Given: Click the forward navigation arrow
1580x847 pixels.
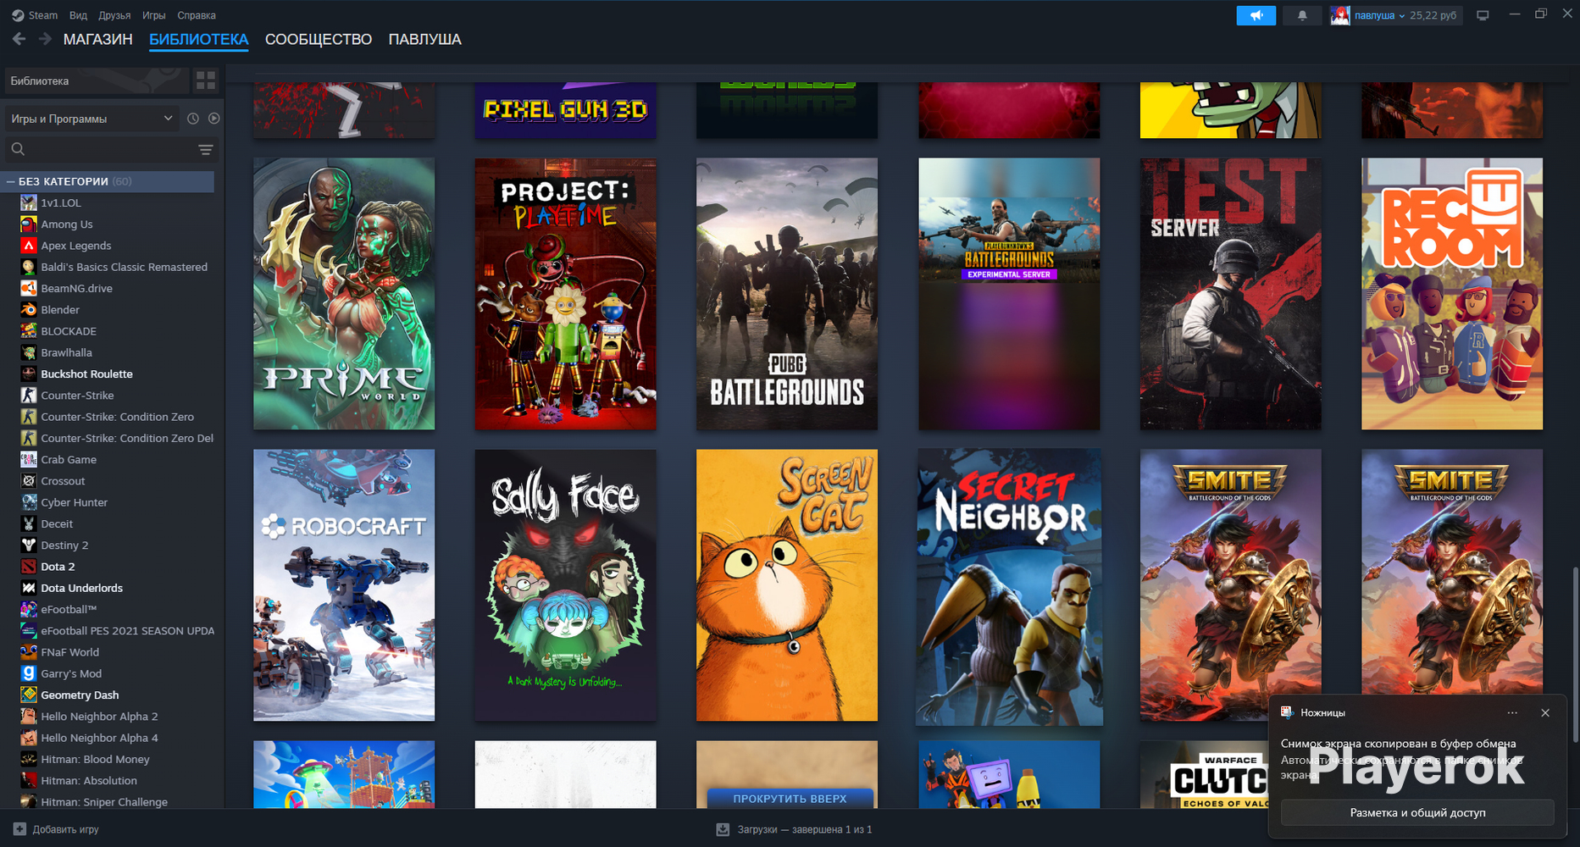Looking at the screenshot, I should [45, 39].
